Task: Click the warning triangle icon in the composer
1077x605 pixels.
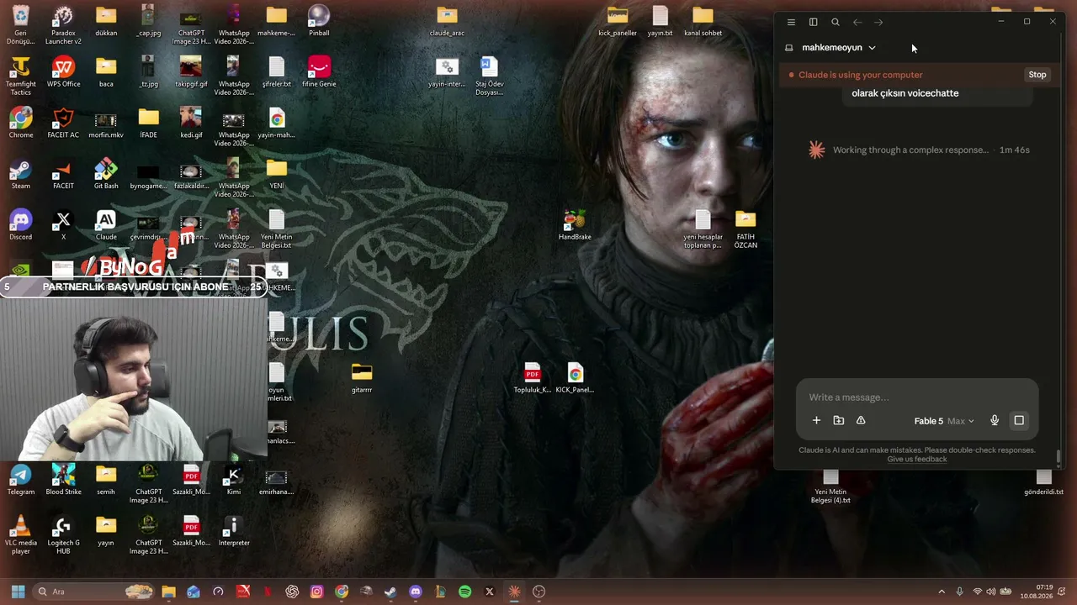Action: click(861, 420)
